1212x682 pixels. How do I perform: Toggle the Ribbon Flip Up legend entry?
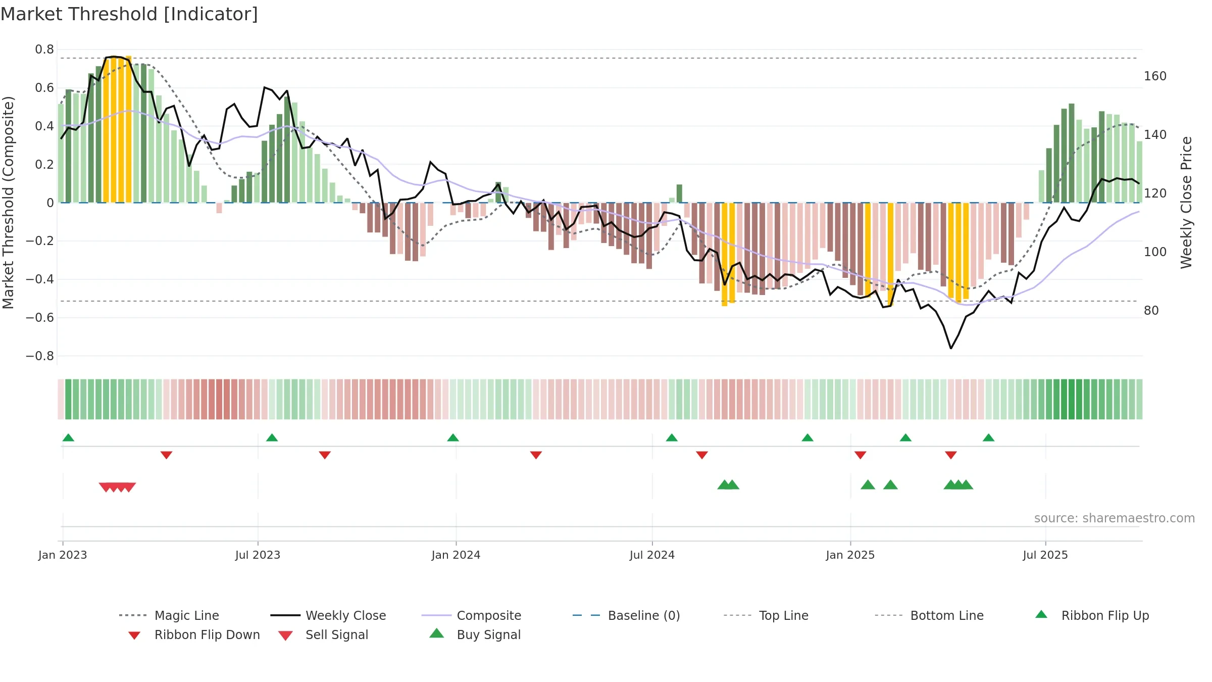click(1092, 615)
